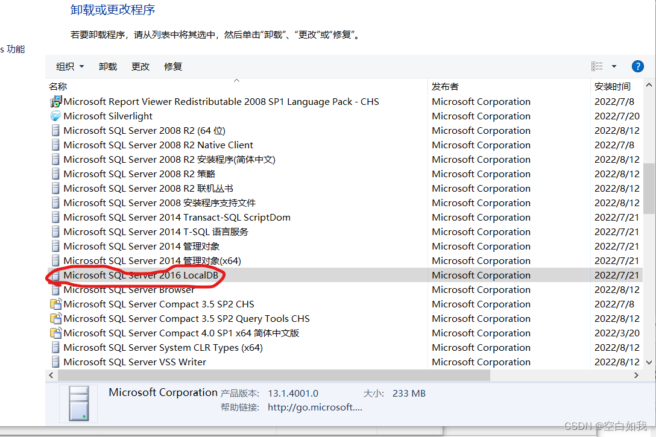Click the vertical scrollbar thumb
This screenshot has width=656, height=437.
649,188
